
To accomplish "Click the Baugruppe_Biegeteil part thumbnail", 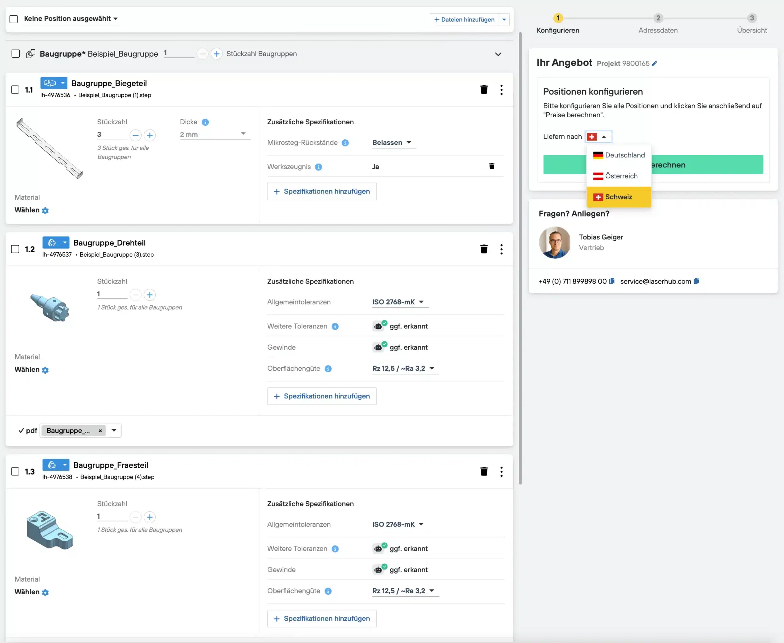I will (x=50, y=149).
